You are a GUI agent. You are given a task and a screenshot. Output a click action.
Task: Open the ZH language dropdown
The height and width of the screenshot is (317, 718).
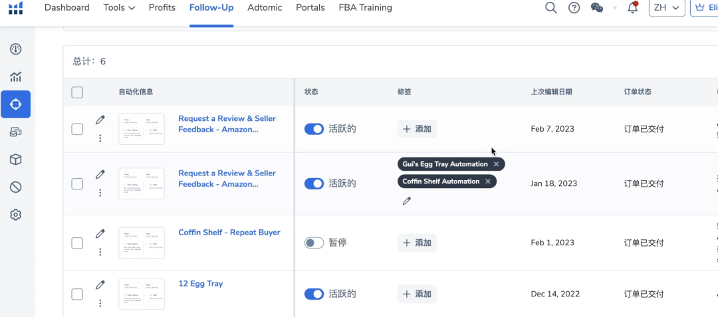[x=667, y=8]
